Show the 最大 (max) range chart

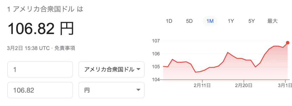[272, 21]
